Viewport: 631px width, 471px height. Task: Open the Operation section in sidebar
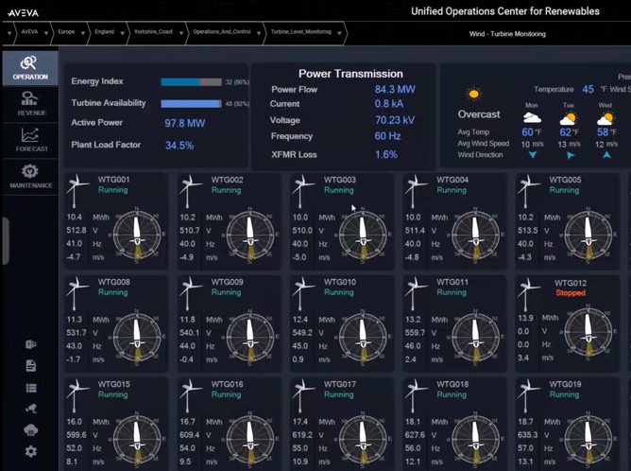(x=29, y=67)
